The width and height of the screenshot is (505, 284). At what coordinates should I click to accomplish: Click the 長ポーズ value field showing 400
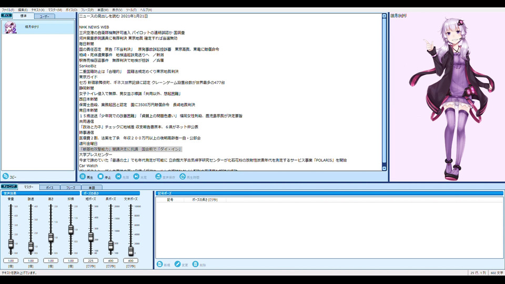pos(111,260)
